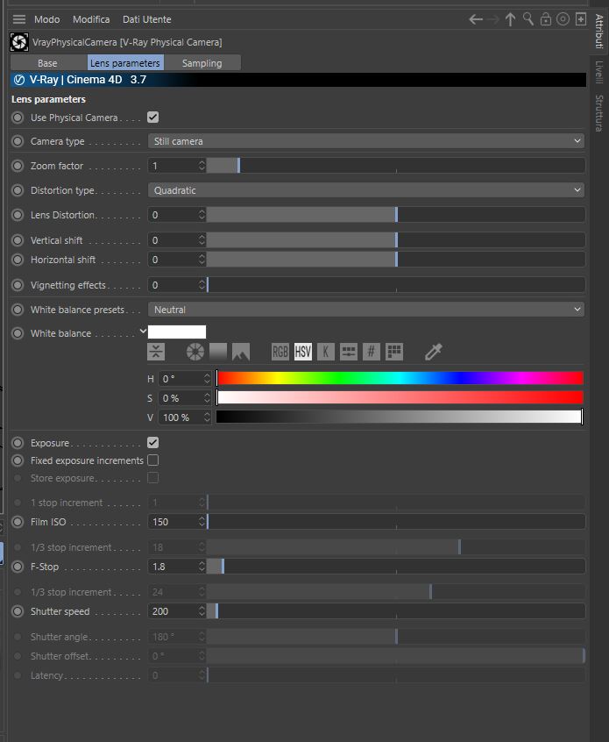Screen dimensions: 609x742
Task: Show the color wheel mode
Action: pyautogui.click(x=195, y=352)
